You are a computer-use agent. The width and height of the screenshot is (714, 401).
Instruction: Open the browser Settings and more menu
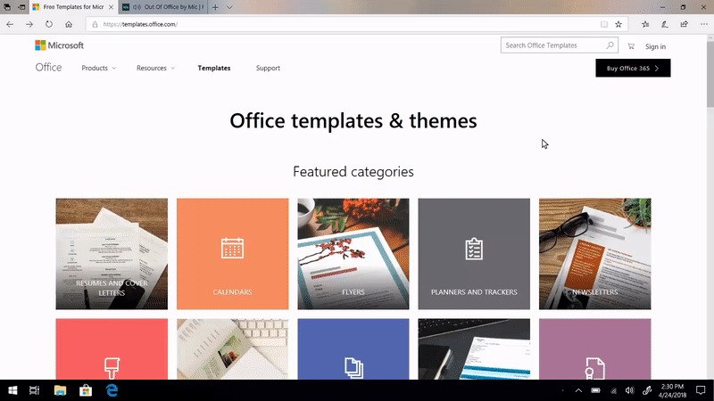point(703,24)
